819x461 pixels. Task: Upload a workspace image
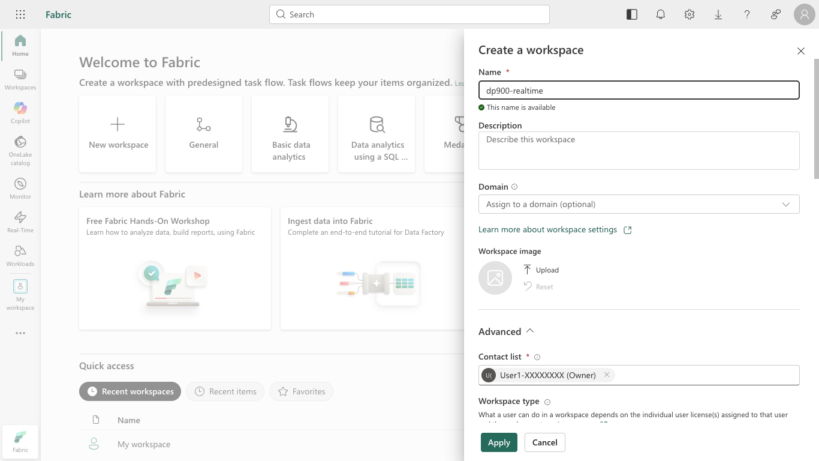click(x=541, y=270)
